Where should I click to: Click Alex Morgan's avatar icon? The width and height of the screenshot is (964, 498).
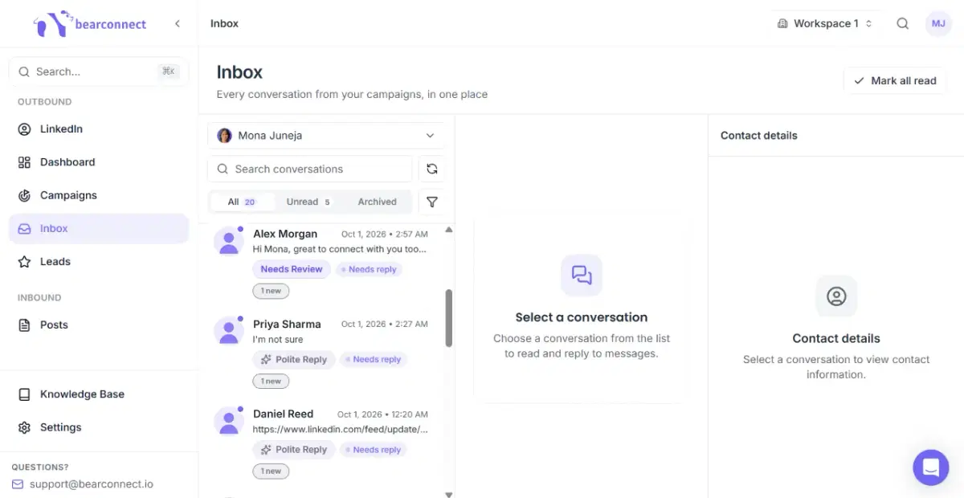[x=229, y=241]
